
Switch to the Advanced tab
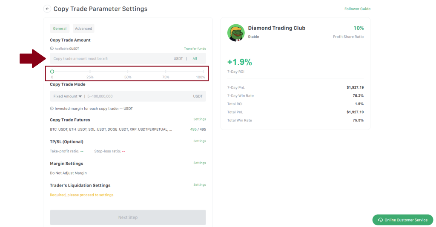pos(83,29)
